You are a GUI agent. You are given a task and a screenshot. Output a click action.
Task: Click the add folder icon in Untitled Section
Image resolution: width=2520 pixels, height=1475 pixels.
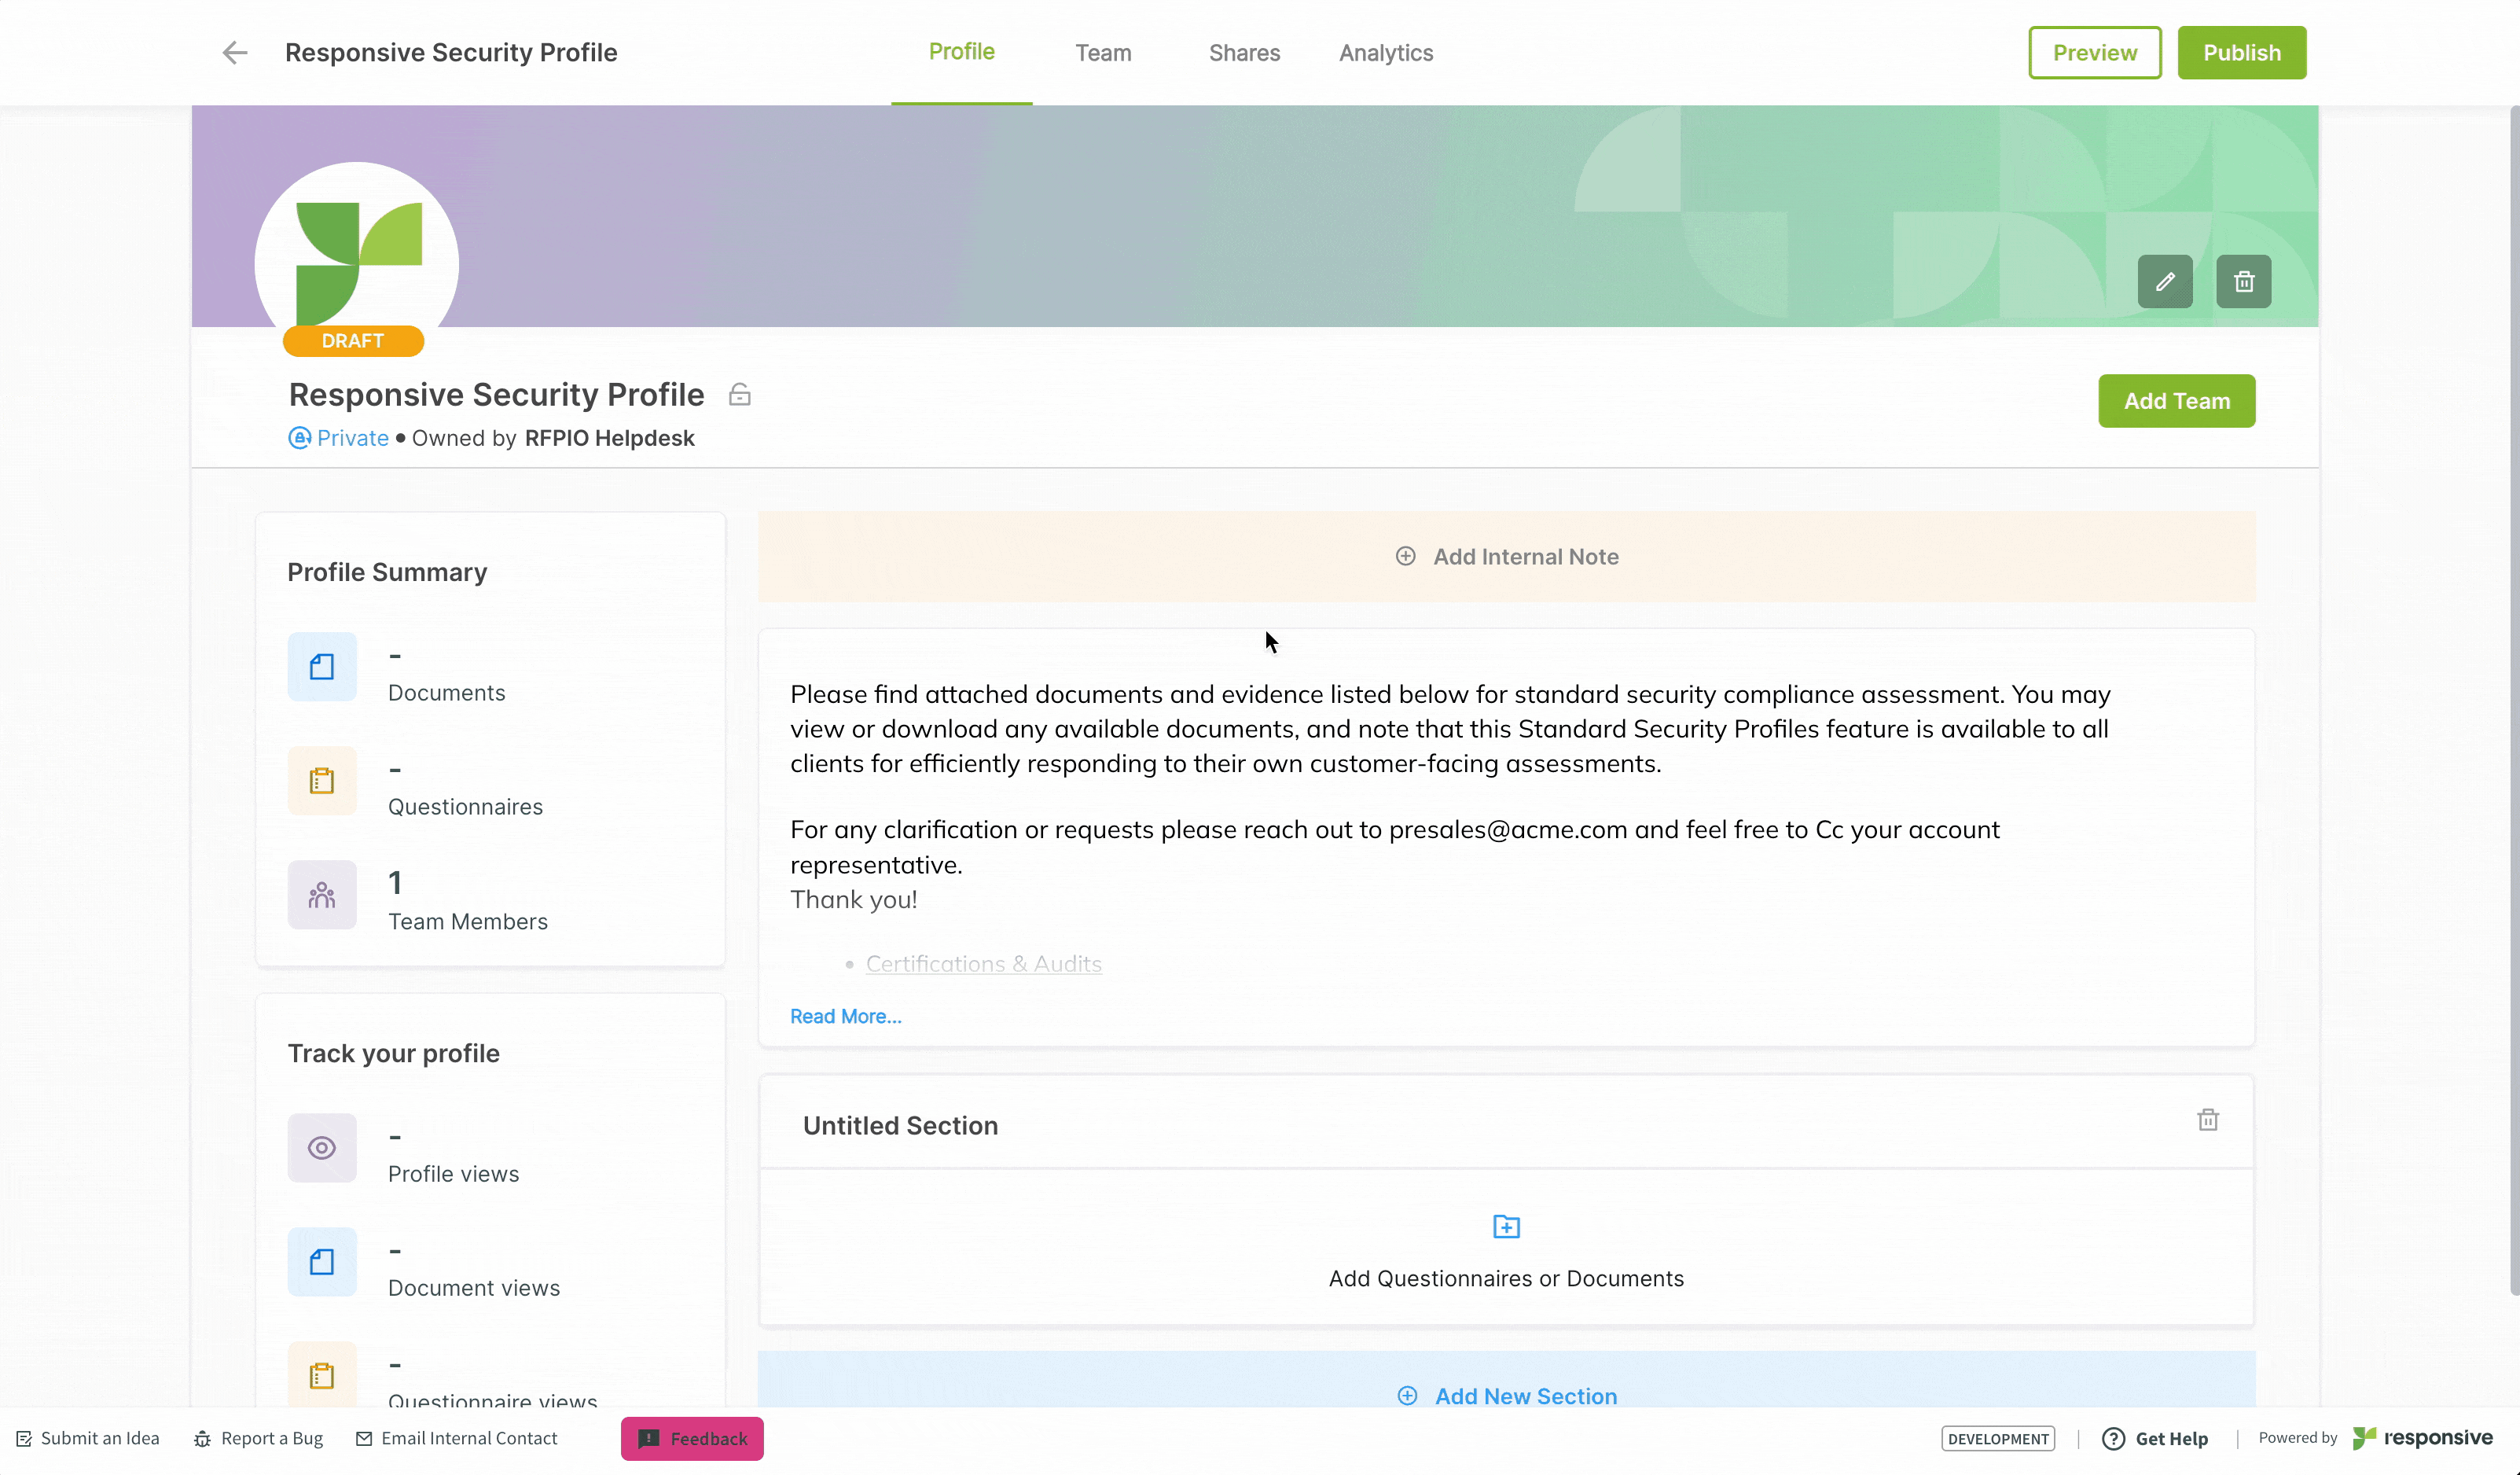coord(1506,1226)
